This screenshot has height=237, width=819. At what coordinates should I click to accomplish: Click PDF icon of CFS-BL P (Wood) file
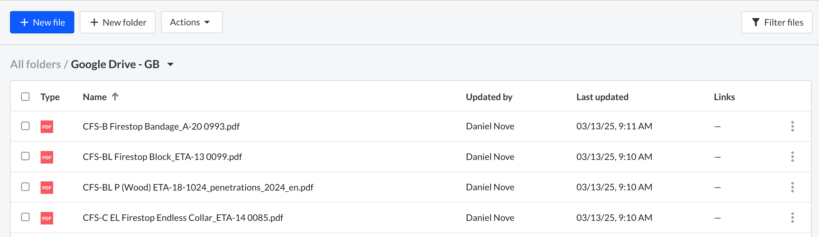coord(47,187)
